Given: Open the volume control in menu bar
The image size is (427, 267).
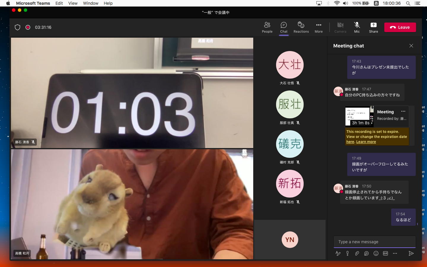Looking at the screenshot, I should 345,3.
